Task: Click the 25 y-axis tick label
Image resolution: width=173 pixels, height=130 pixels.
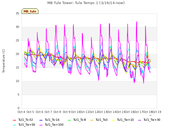Action: pos(17,41)
